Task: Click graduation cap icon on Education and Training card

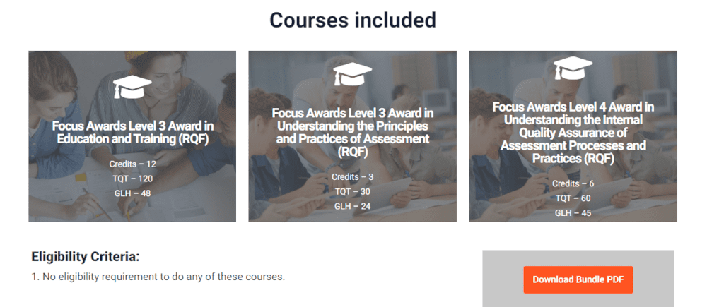Action: coord(133,86)
